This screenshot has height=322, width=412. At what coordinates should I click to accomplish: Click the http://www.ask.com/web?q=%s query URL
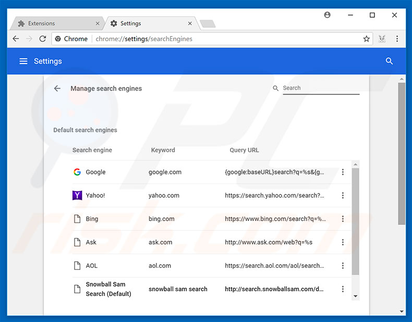point(269,242)
